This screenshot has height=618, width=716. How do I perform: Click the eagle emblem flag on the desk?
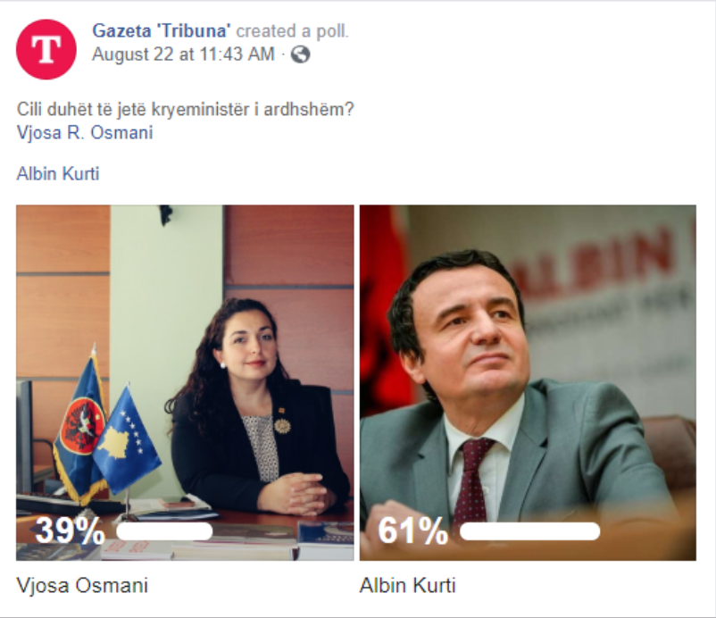pyautogui.click(x=79, y=427)
